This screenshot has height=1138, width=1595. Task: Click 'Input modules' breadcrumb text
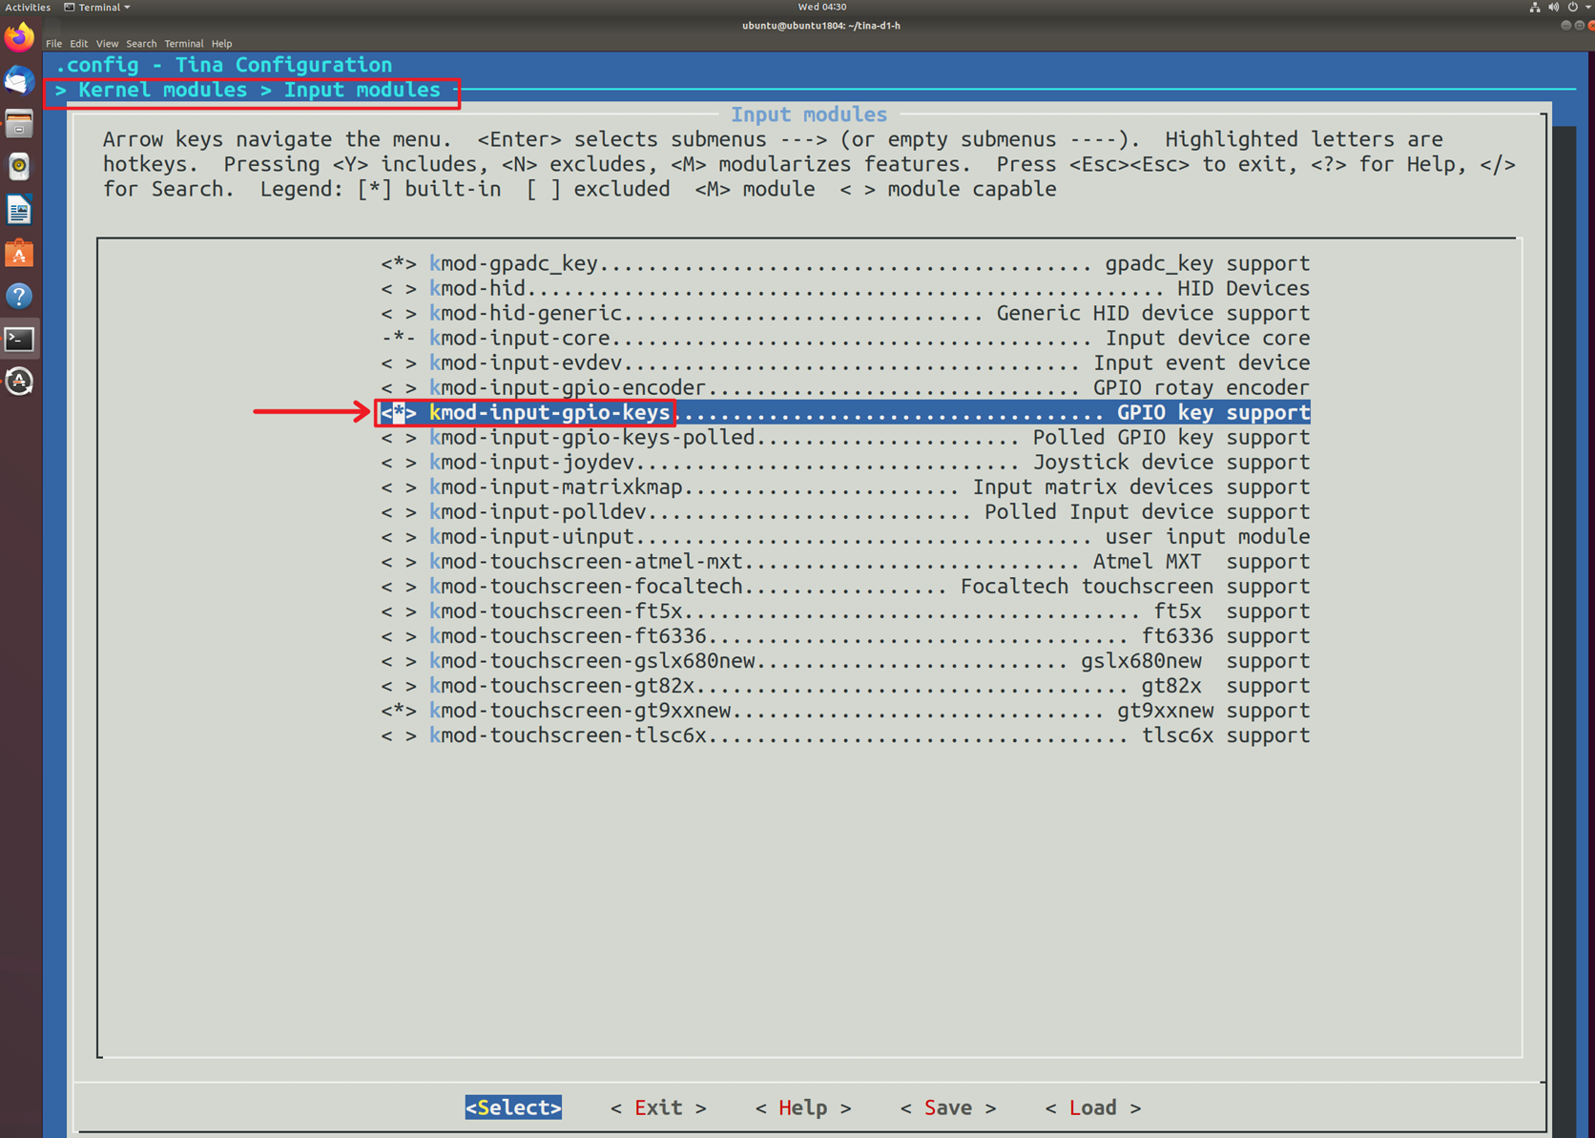pyautogui.click(x=362, y=90)
